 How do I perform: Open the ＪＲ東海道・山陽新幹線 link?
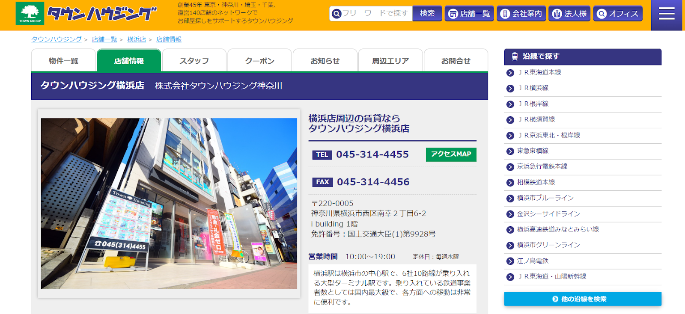[x=552, y=276]
